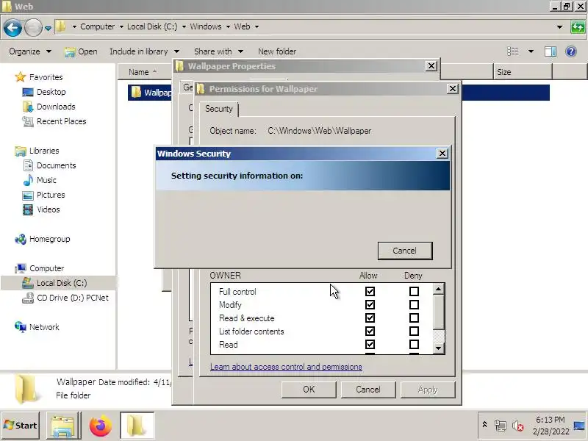588x441 pixels.
Task: Click New folder in toolbar
Action: pyautogui.click(x=277, y=51)
